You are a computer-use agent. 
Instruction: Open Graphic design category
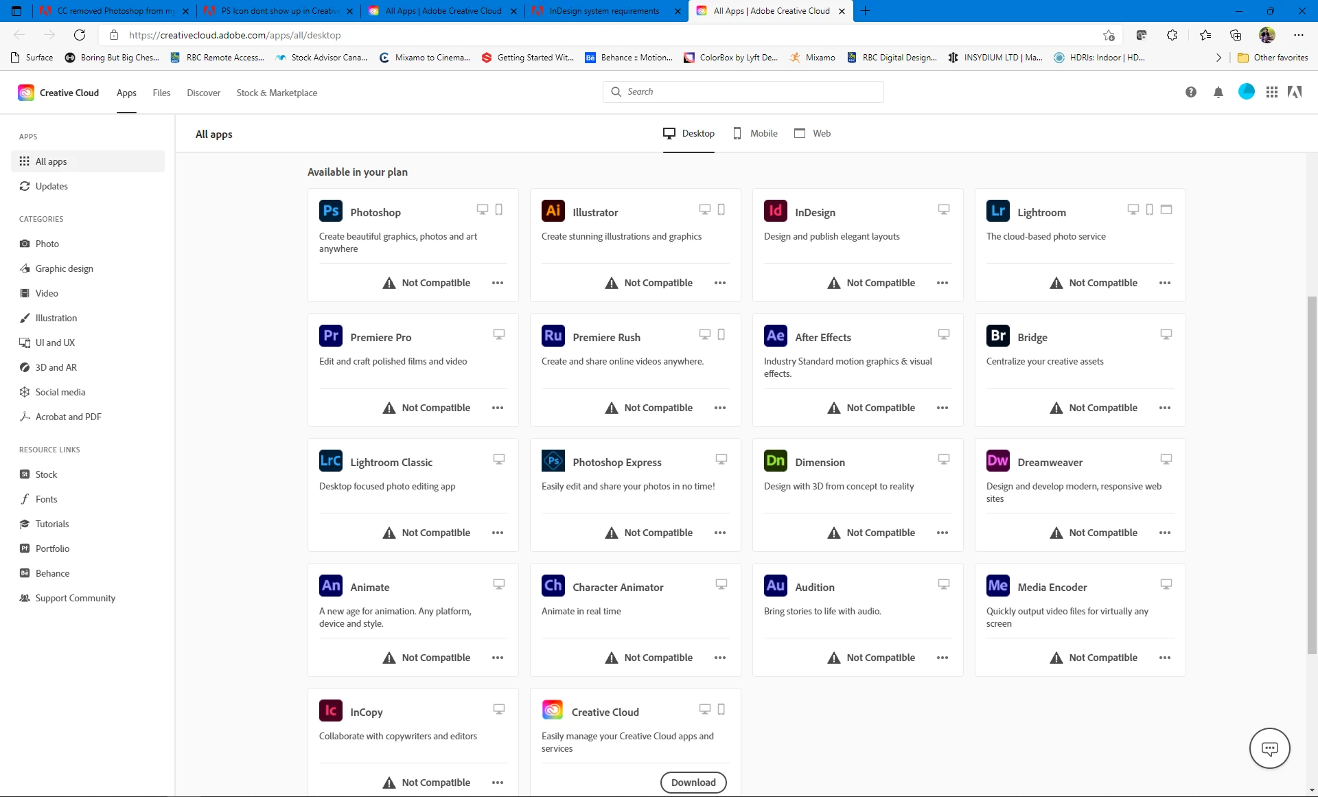click(64, 268)
